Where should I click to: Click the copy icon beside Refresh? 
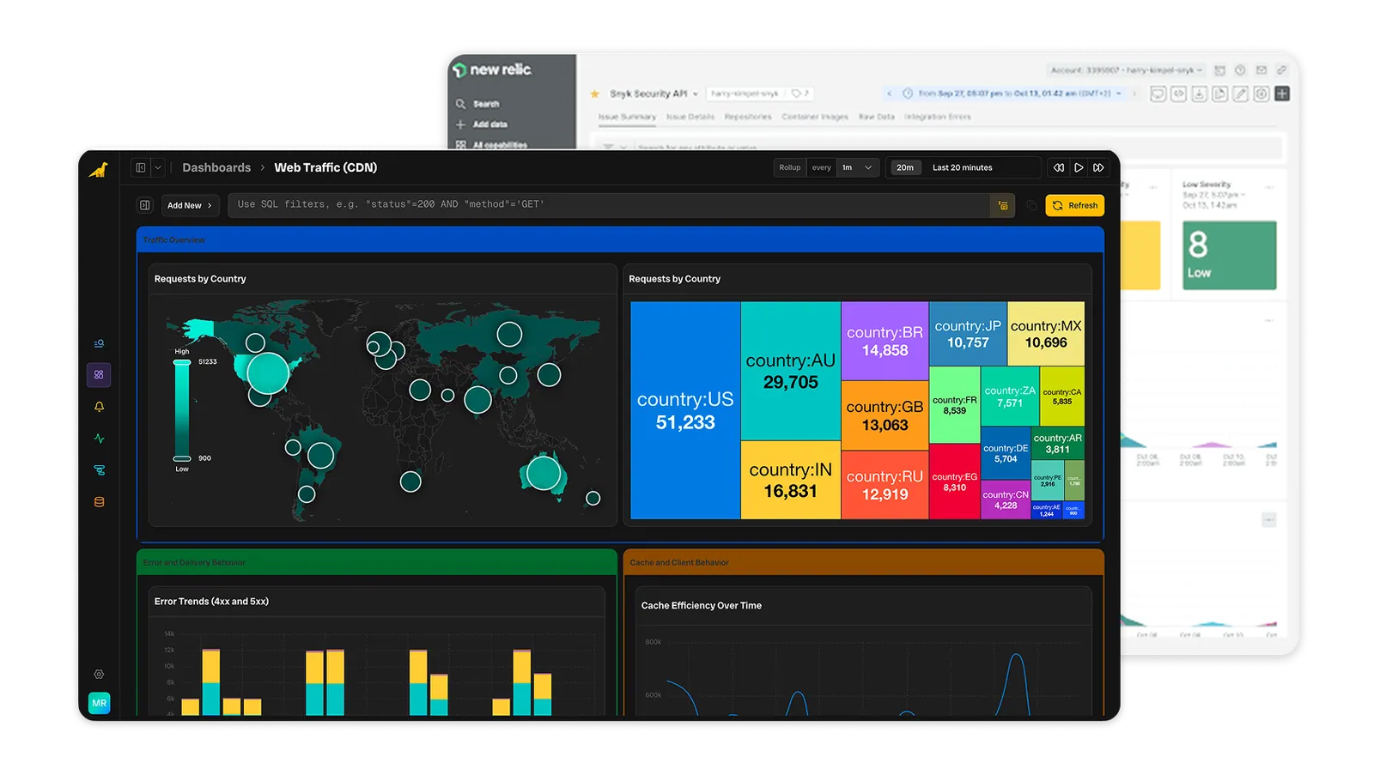(1031, 205)
